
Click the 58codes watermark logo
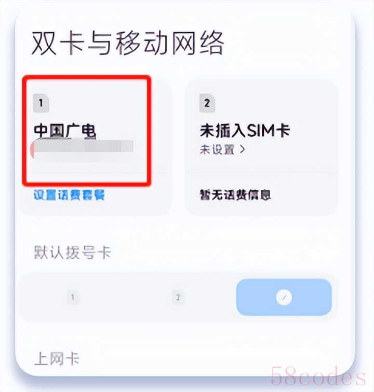coord(318,376)
